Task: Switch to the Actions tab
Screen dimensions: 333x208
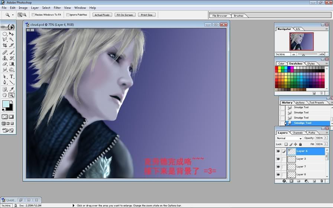Action: click(300, 103)
